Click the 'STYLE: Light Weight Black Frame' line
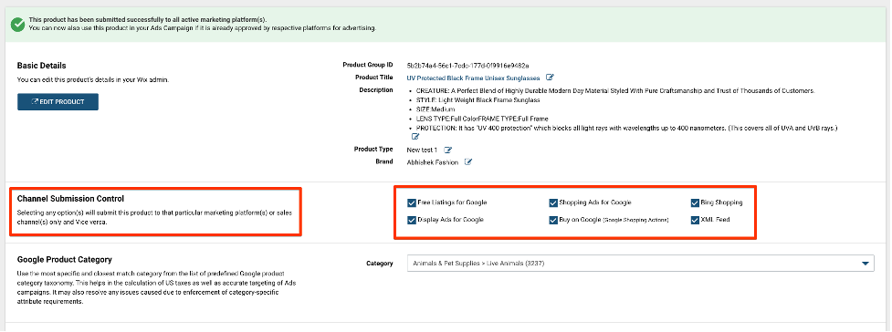The width and height of the screenshot is (892, 332). click(x=477, y=100)
